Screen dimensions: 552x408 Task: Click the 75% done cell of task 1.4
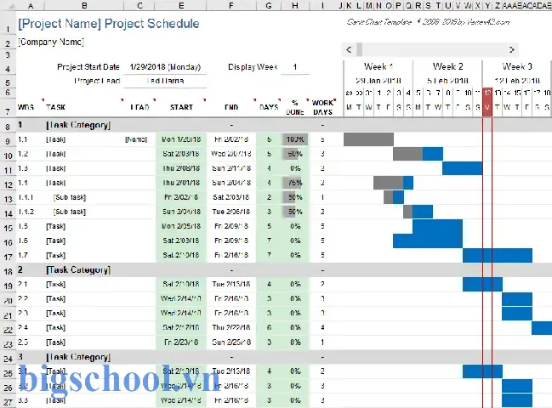click(295, 183)
